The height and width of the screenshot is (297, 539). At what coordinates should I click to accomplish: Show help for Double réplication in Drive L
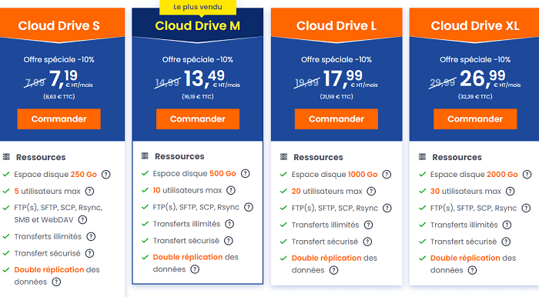[333, 270]
